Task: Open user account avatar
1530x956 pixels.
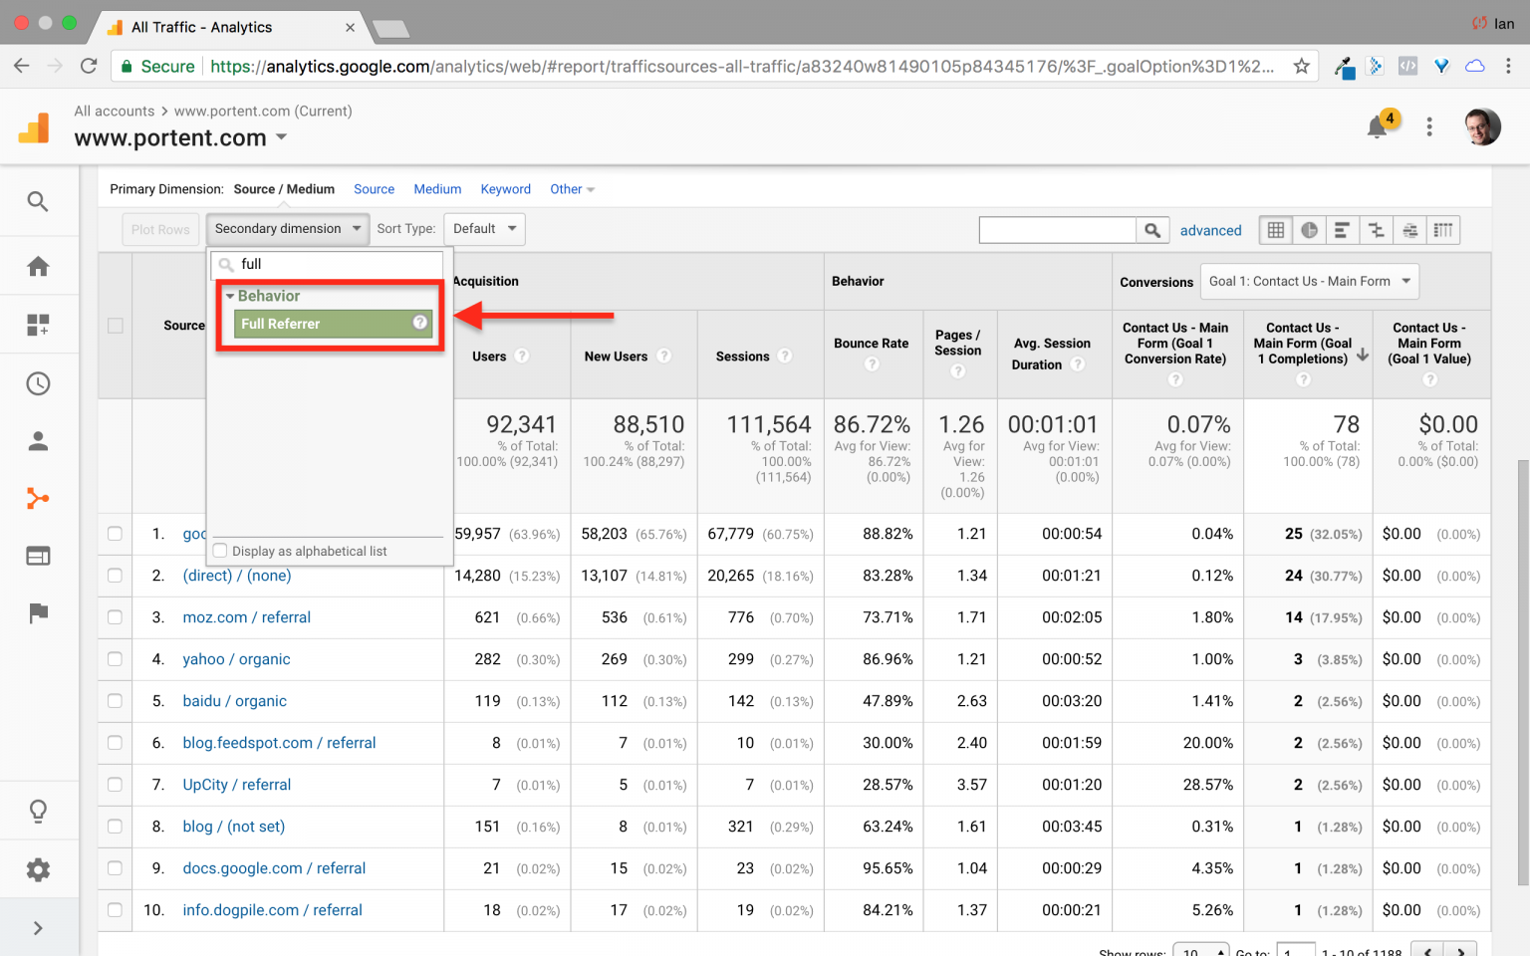Action: [x=1482, y=126]
